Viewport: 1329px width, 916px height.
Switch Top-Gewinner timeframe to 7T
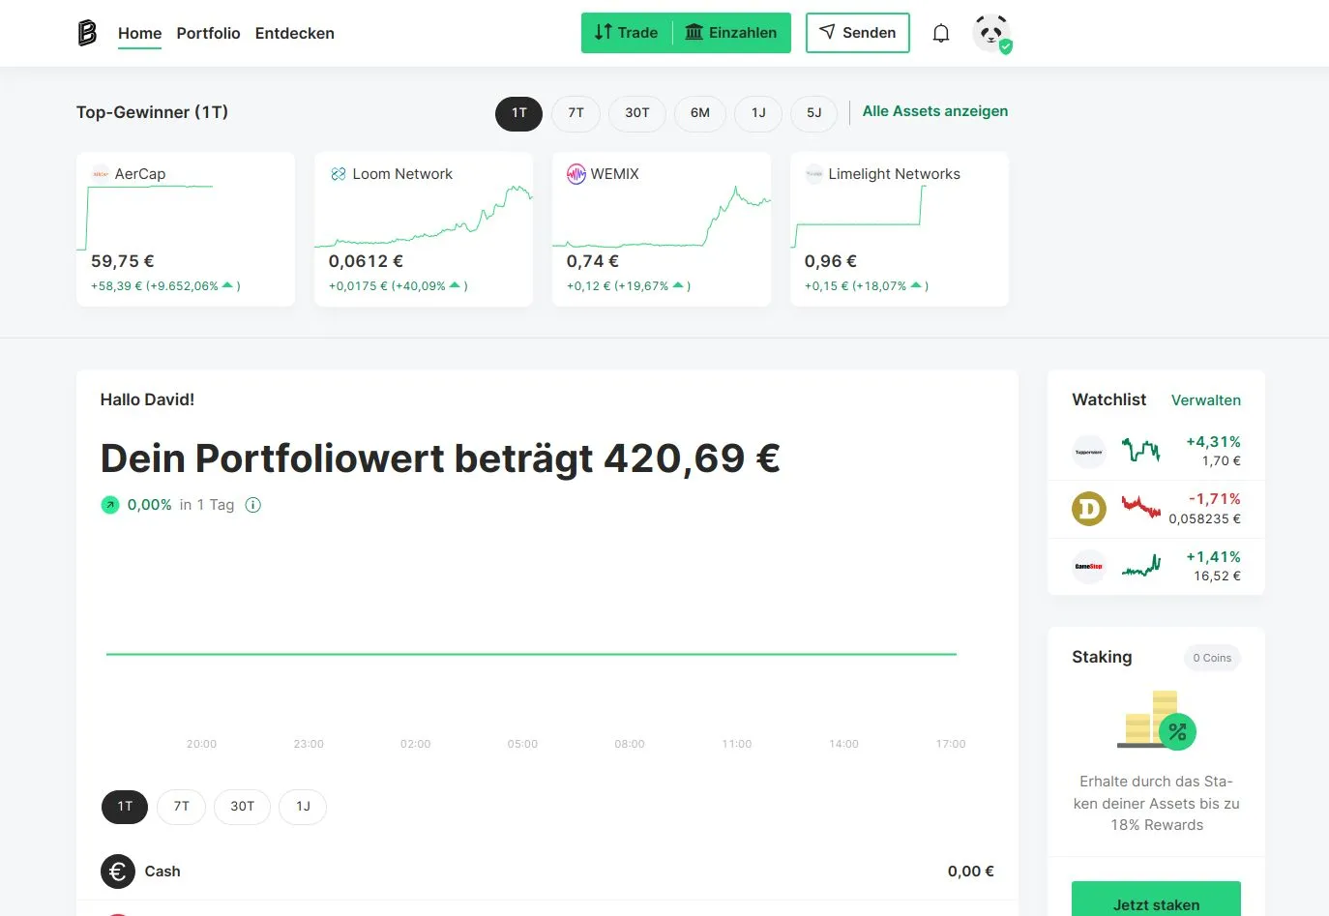click(x=576, y=113)
